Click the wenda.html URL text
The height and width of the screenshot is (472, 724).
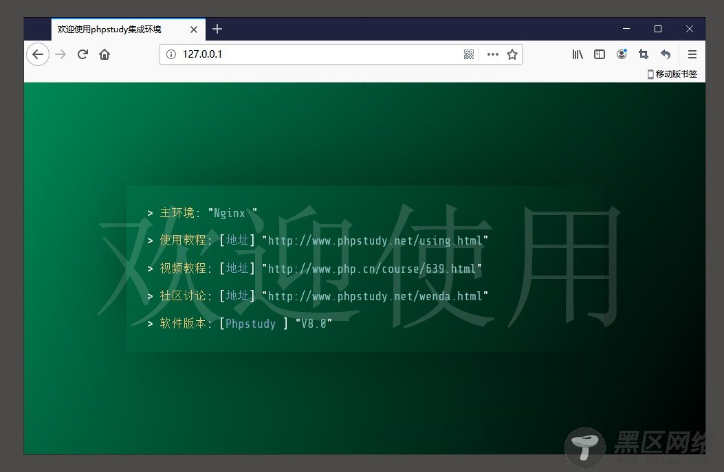point(375,295)
